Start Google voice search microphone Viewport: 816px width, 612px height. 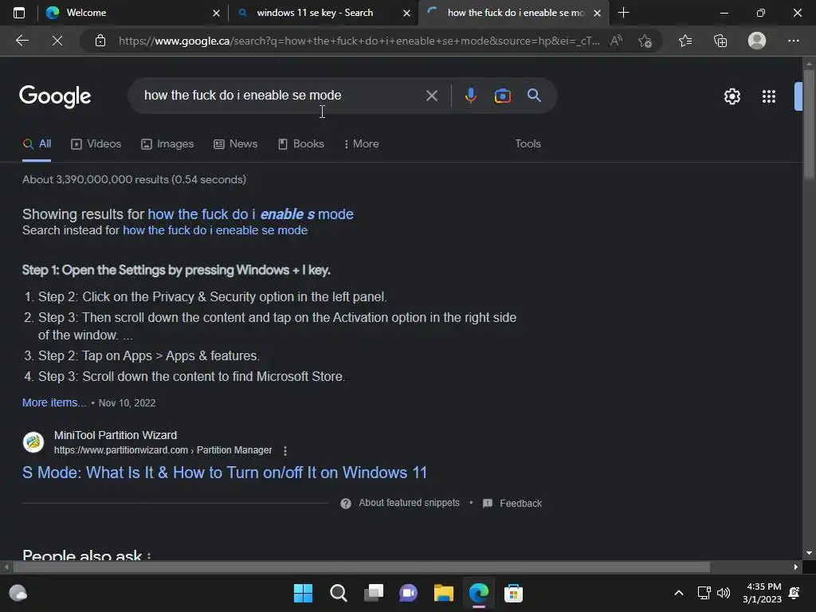(470, 96)
